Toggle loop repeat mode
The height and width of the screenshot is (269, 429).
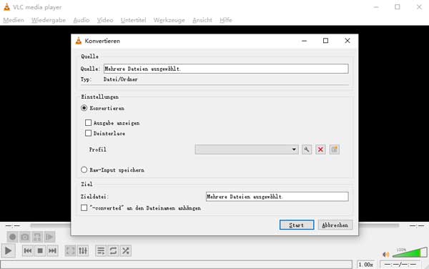click(x=113, y=250)
